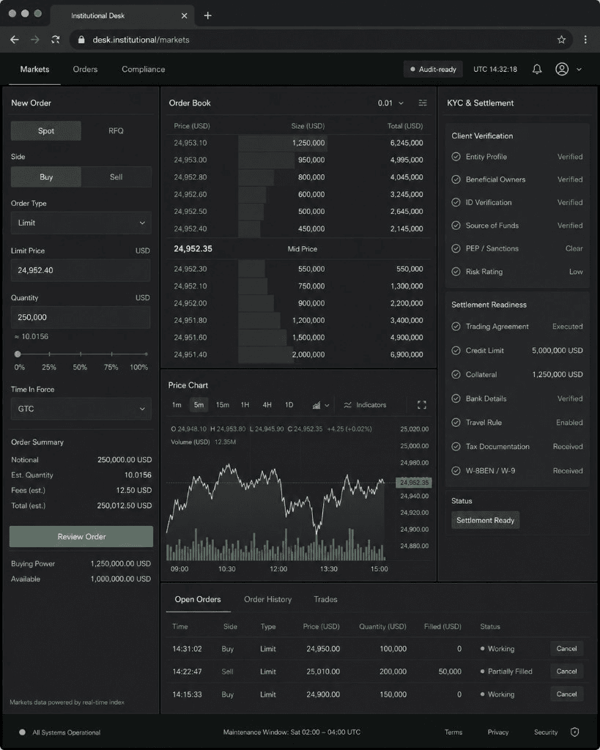The height and width of the screenshot is (750, 600).
Task: Click the Travel Rule check icon
Action: click(456, 423)
